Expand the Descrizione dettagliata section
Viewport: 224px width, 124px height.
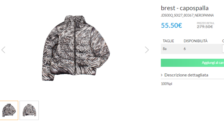(186, 75)
